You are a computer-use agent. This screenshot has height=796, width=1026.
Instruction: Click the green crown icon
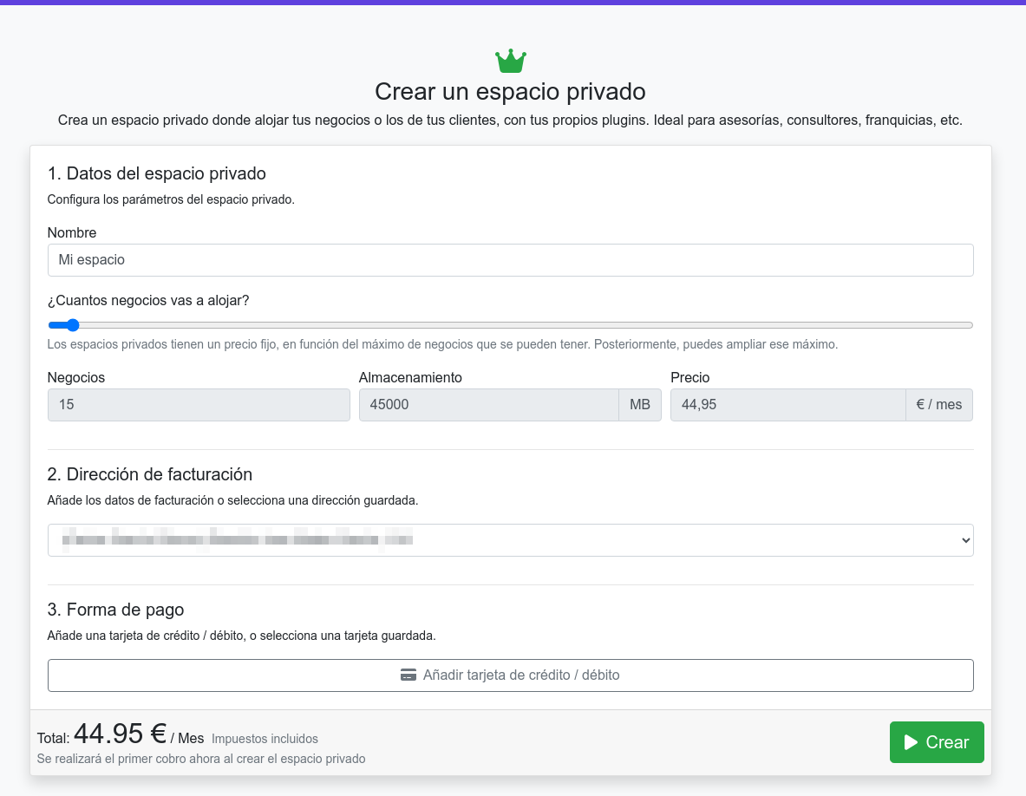tap(510, 62)
